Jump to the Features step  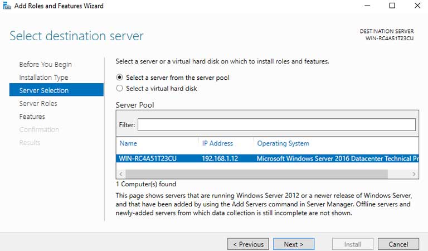32,117
